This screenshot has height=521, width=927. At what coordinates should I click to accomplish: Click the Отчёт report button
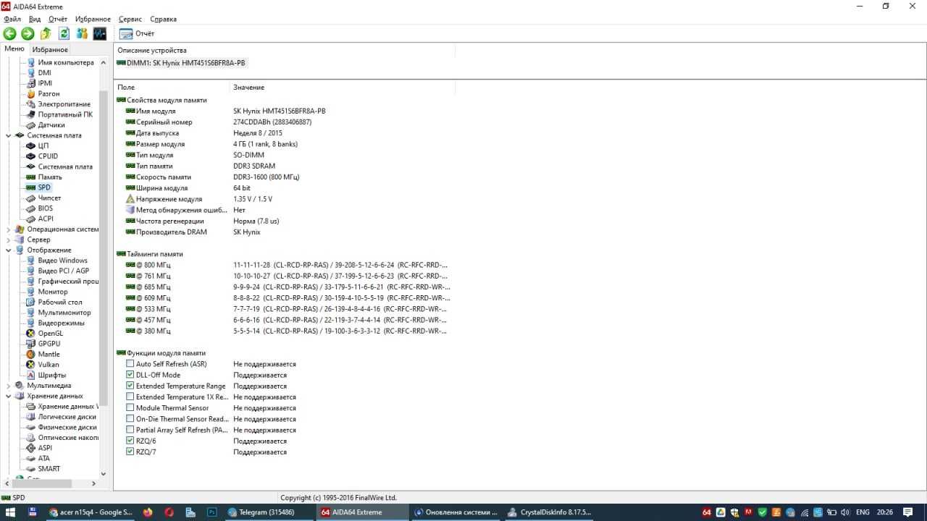click(x=137, y=33)
